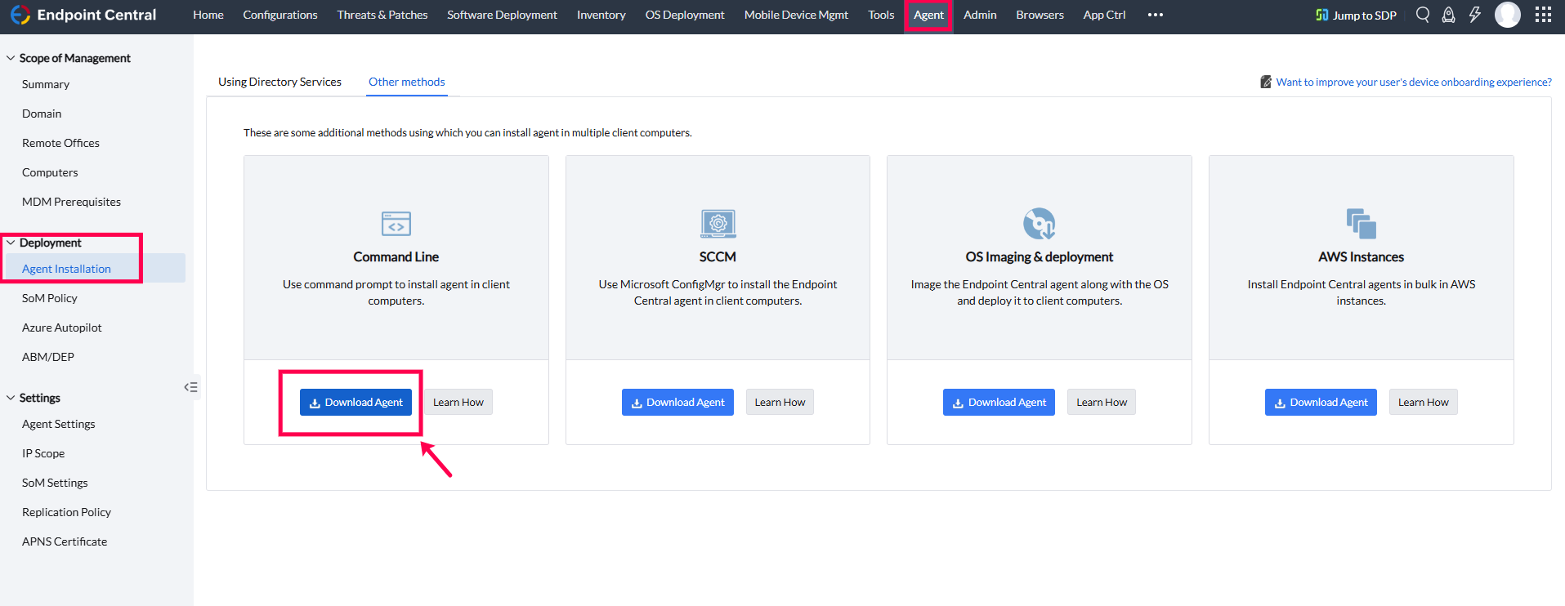This screenshot has height=606, width=1565.
Task: Click the AWS Instances card title
Action: tap(1362, 256)
